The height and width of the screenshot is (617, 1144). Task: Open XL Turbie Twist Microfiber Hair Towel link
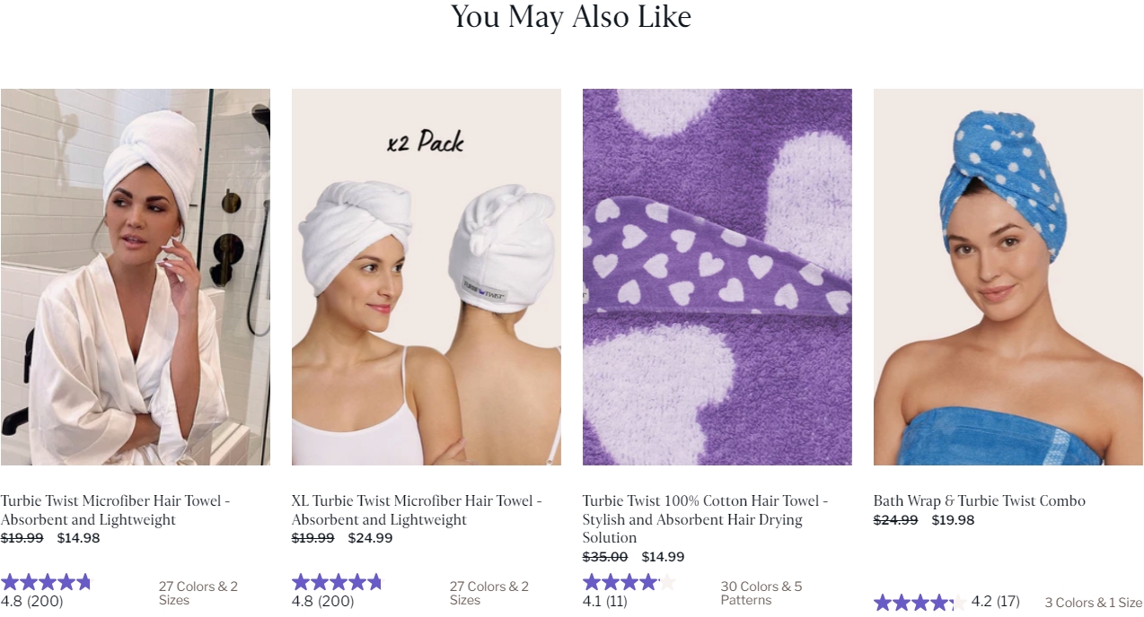417,510
